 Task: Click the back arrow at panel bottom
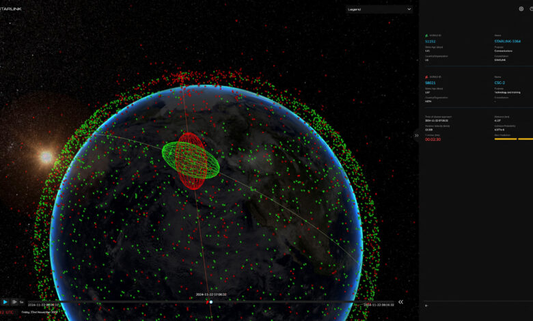click(426, 305)
